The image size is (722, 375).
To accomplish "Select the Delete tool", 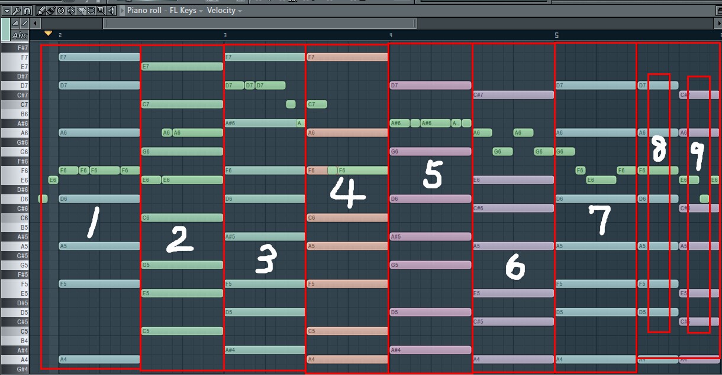I will 61,11.
